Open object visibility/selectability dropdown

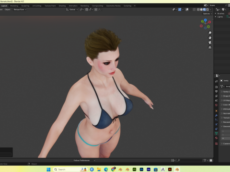(175, 10)
